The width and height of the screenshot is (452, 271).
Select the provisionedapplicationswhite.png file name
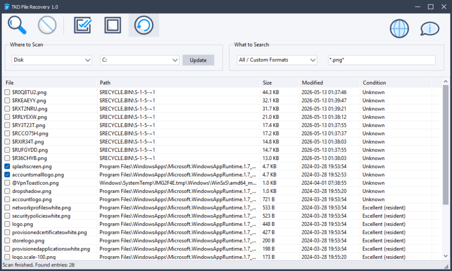point(51,249)
